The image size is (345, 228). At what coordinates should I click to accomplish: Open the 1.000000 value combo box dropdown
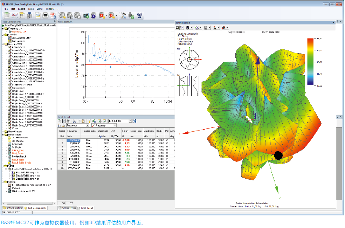point(130,121)
